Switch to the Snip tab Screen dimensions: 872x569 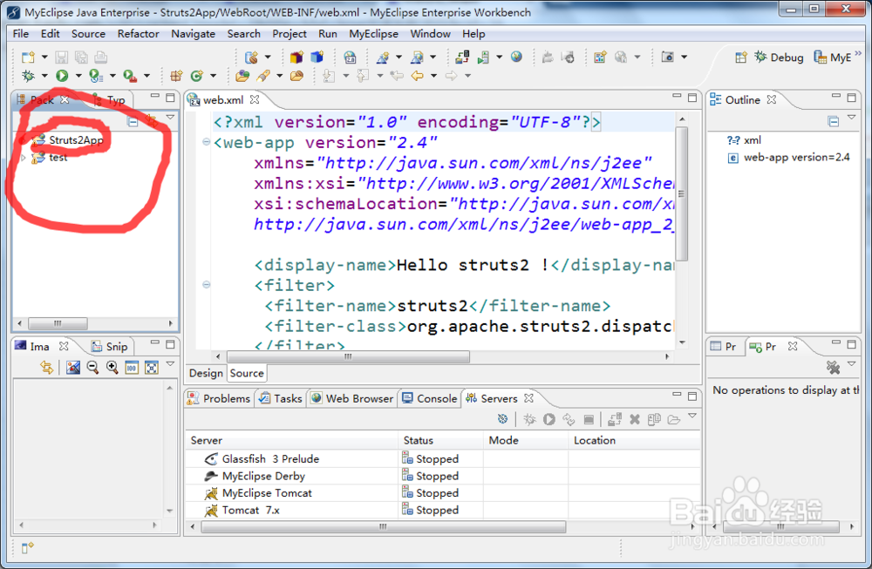click(110, 347)
